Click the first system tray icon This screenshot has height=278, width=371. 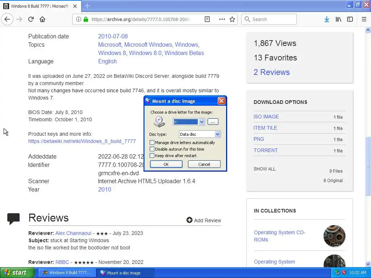(x=337, y=273)
